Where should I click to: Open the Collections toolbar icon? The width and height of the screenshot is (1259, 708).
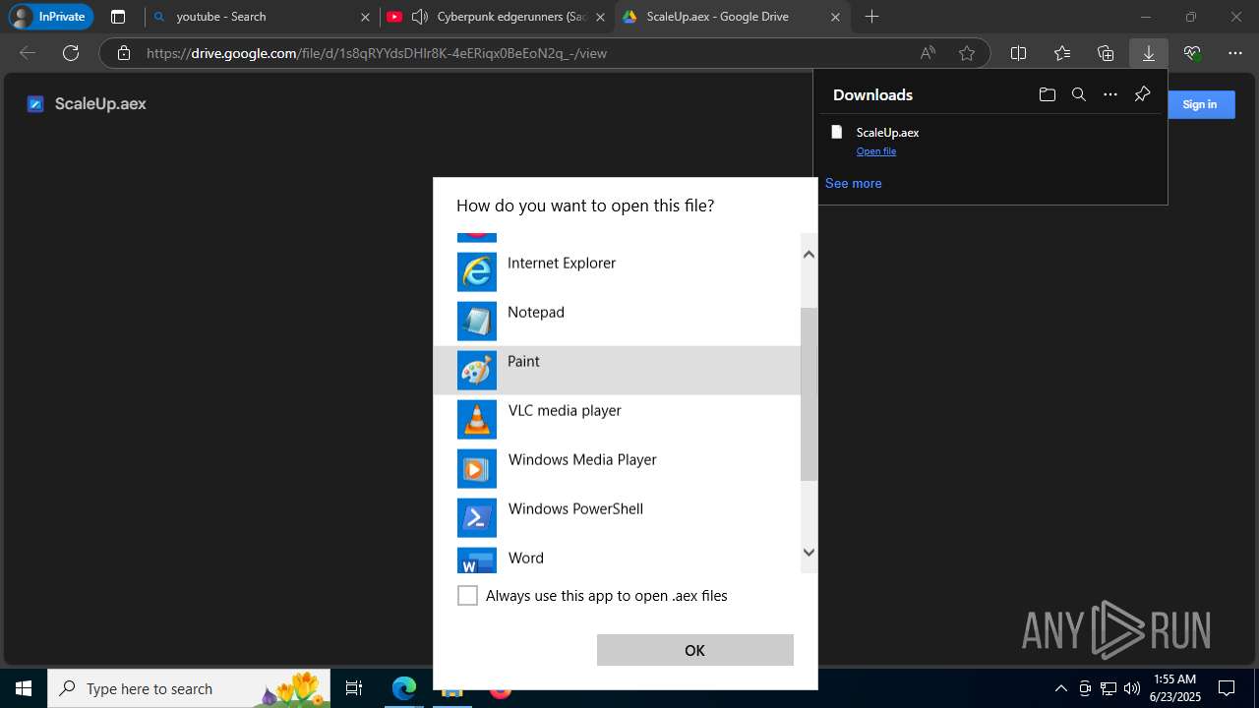(x=1106, y=53)
